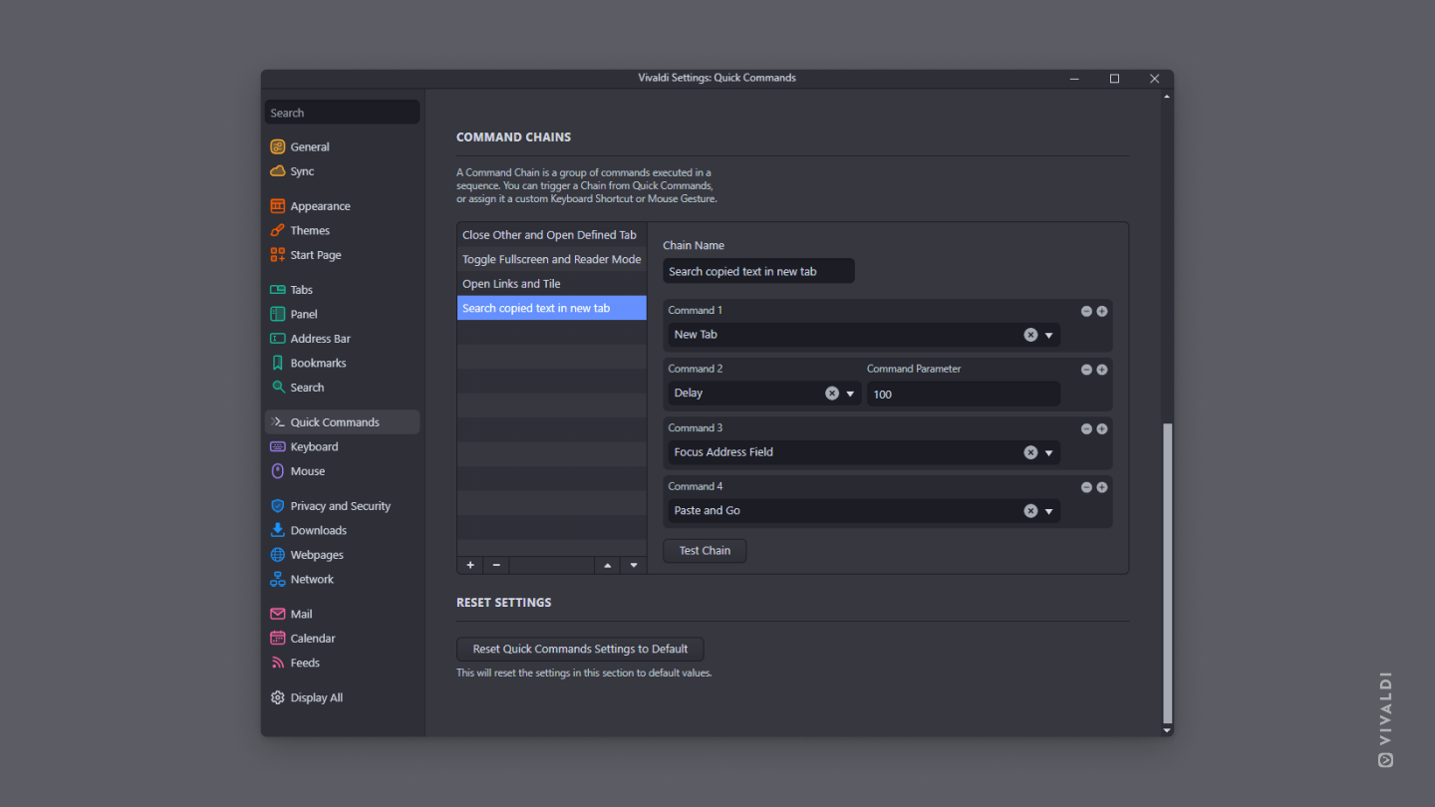Move the selected chain up
Viewport: 1435px width, 807px height.
(x=608, y=565)
